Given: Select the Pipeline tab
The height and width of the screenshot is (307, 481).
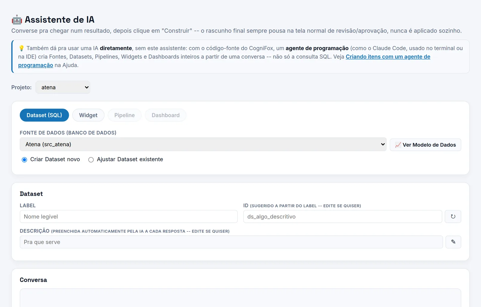Looking at the screenshot, I should pyautogui.click(x=124, y=115).
